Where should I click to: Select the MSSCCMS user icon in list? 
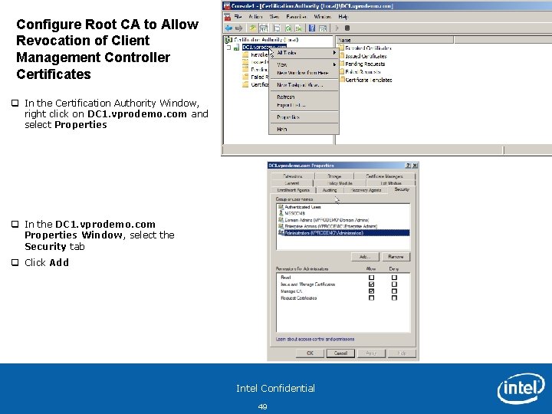pyautogui.click(x=281, y=213)
